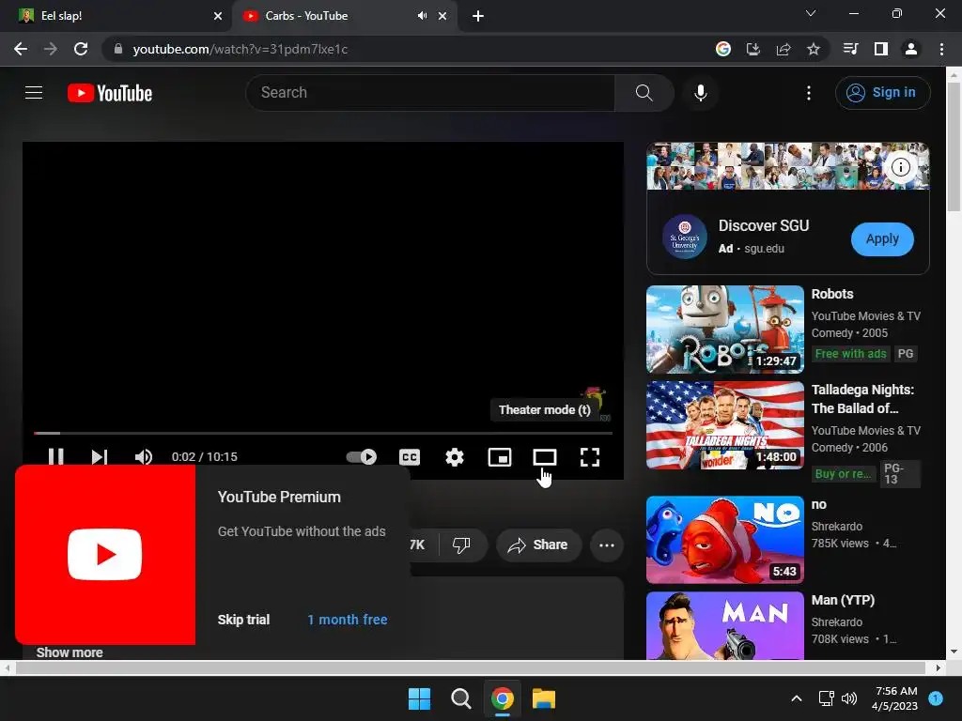Screen dimensions: 962x721
Task: Toggle the Chrome side panel
Action: 881,49
